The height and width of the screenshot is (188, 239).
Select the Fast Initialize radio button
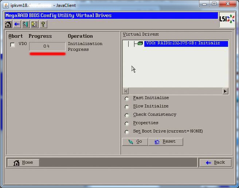(x=127, y=99)
